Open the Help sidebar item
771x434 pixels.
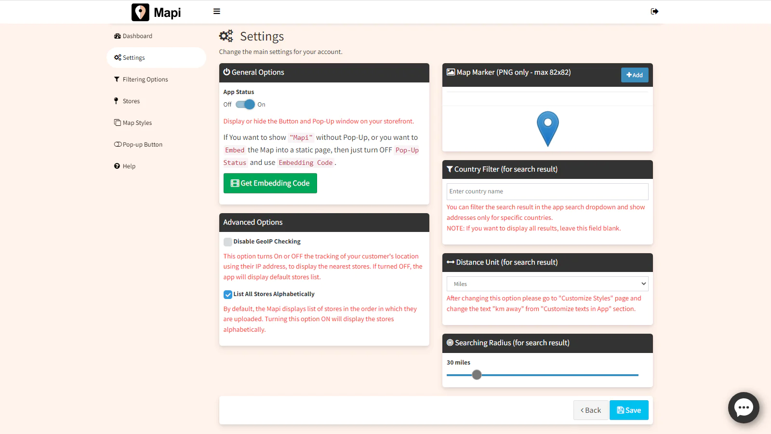[x=156, y=166]
